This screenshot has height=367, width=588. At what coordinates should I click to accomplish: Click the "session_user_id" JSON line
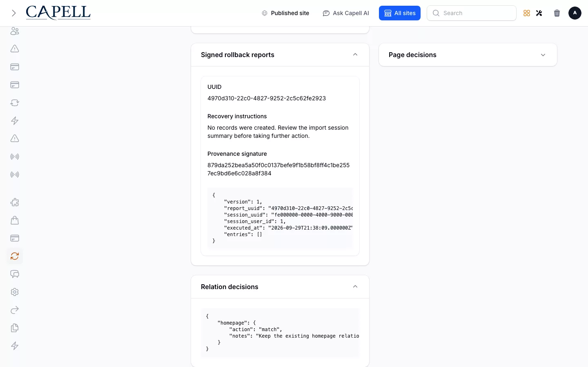(x=255, y=221)
